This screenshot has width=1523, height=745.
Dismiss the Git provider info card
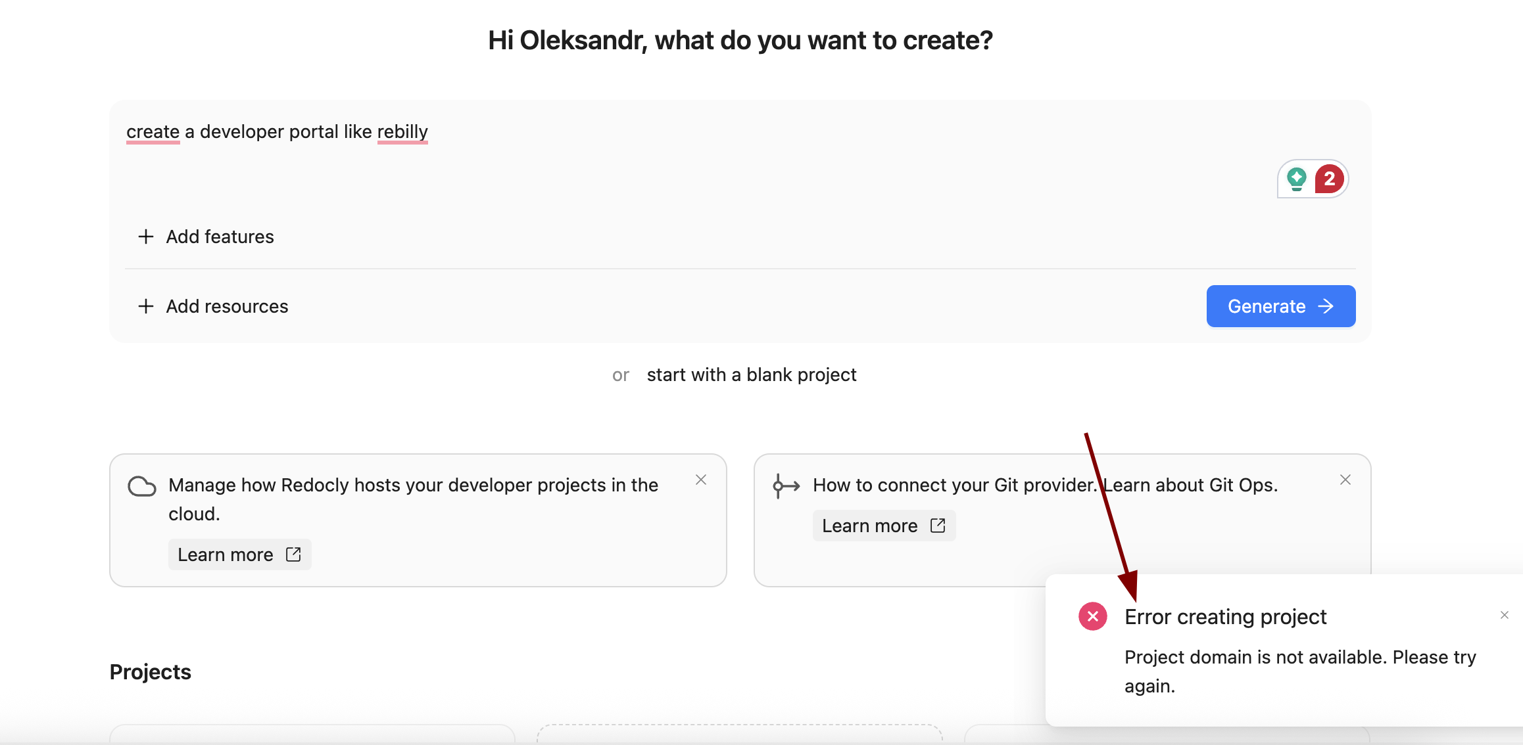(1345, 480)
